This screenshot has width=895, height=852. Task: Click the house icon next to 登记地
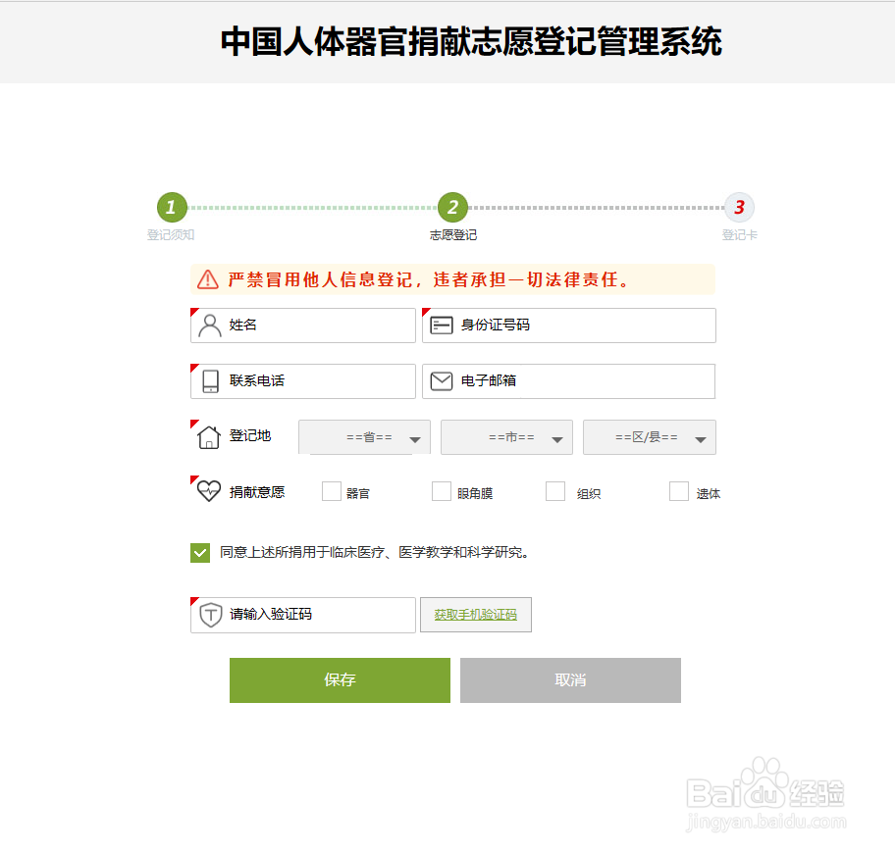click(x=209, y=437)
